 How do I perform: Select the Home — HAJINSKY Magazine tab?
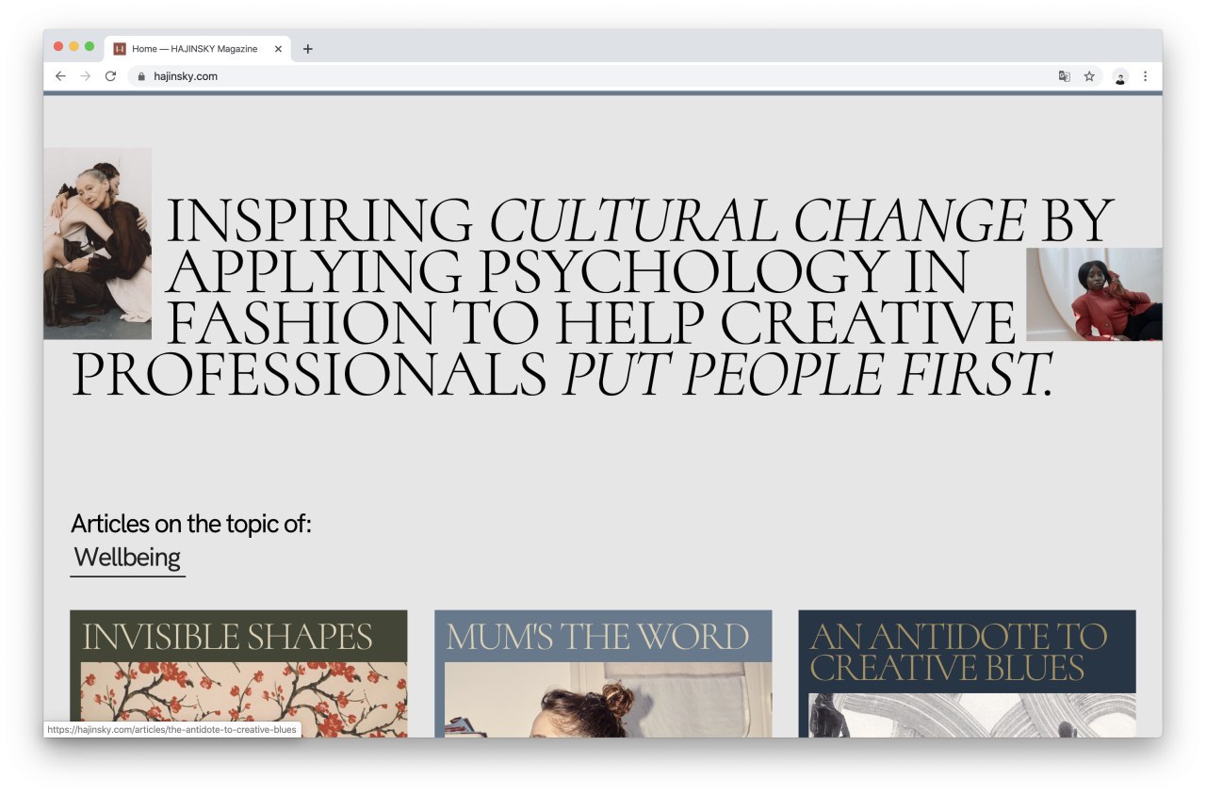click(198, 49)
